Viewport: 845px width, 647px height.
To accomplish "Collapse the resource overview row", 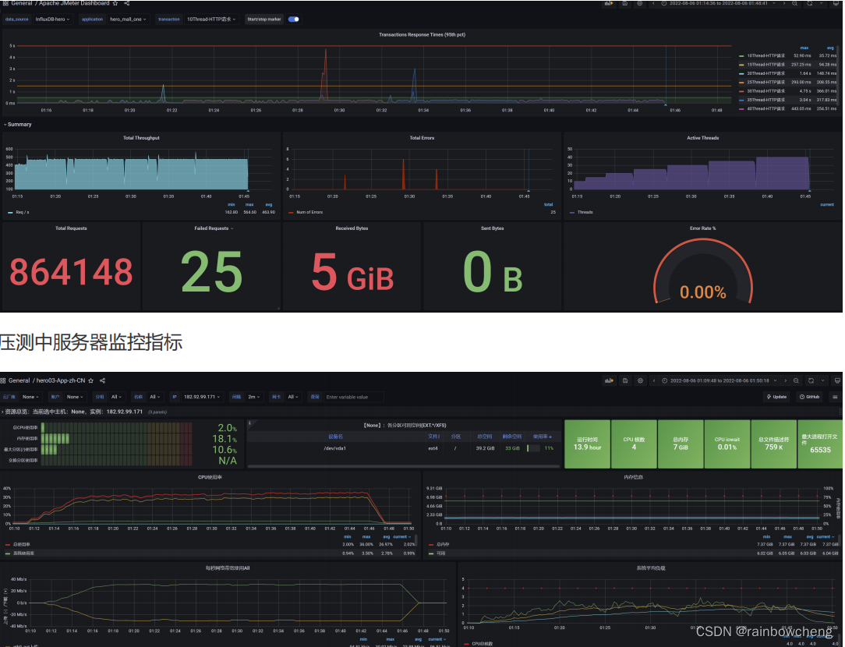I will coord(73,412).
